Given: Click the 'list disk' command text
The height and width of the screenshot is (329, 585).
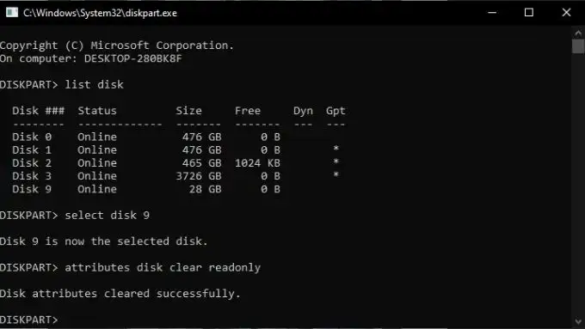Looking at the screenshot, I should (94, 84).
